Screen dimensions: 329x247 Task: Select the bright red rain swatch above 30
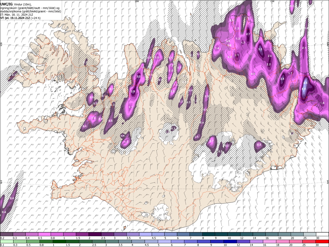pos(322,241)
